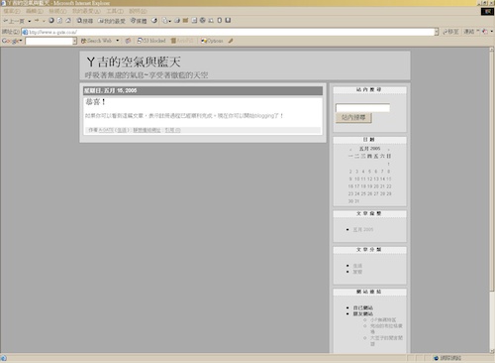Click the Links (連結) toolbar label
Image resolution: width=495 pixels, height=363 pixels.
coord(469,32)
